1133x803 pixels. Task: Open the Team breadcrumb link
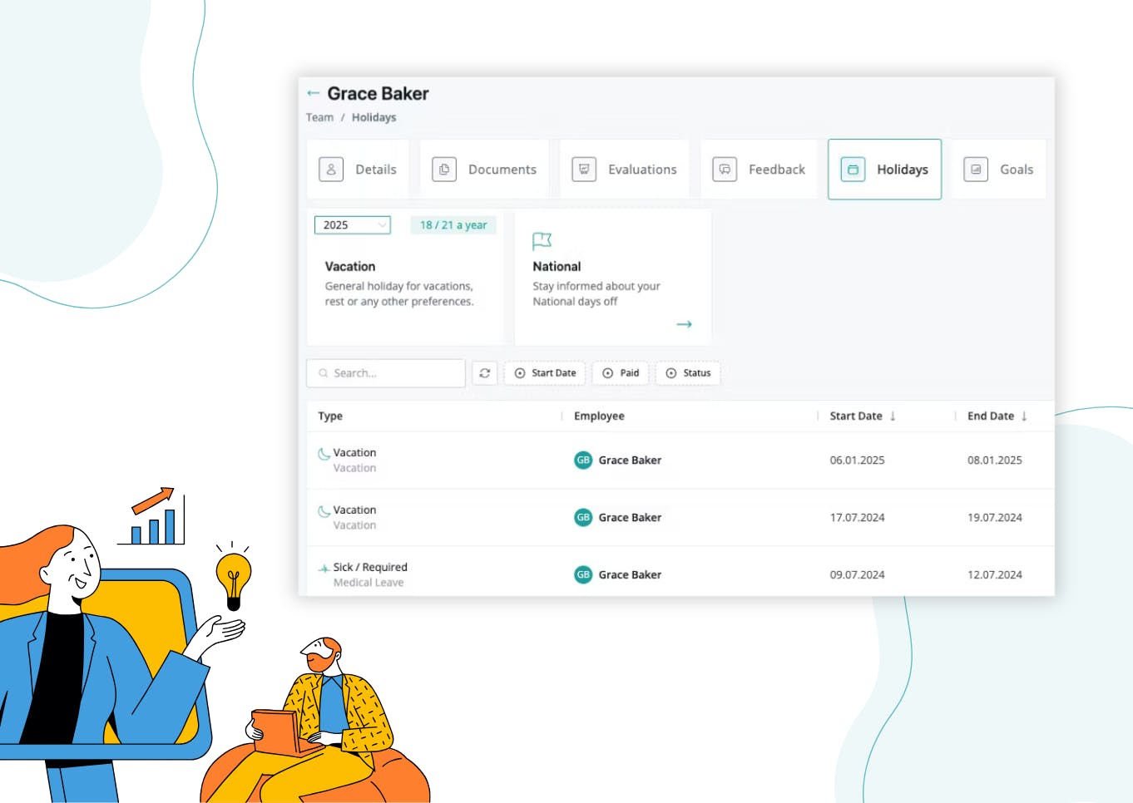tap(319, 117)
